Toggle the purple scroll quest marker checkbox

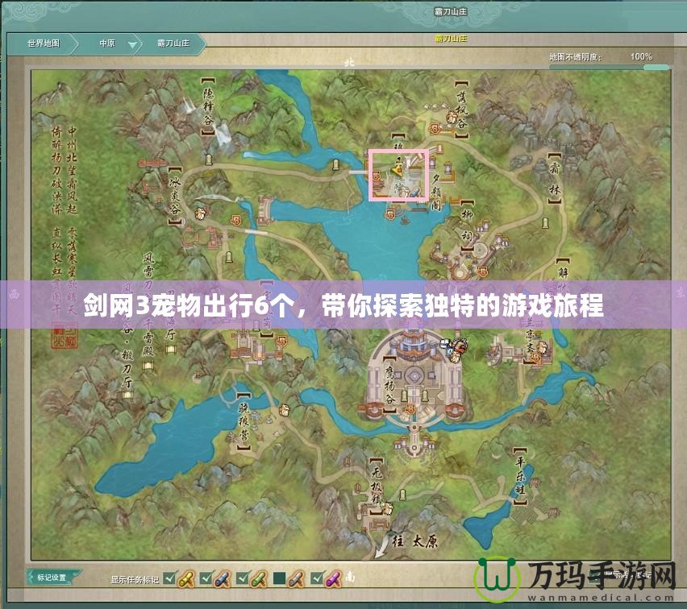pyautogui.click(x=316, y=578)
